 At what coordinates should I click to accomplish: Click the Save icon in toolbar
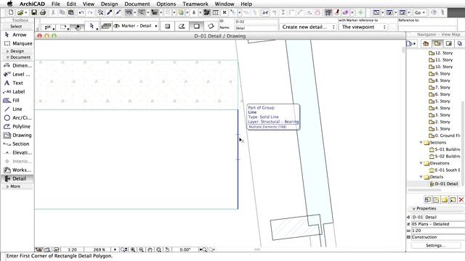(x=34, y=12)
